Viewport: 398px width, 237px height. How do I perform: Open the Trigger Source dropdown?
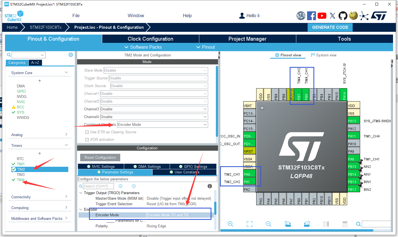click(158, 78)
